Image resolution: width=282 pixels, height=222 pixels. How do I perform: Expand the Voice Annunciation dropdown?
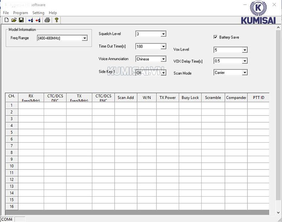tap(163, 59)
